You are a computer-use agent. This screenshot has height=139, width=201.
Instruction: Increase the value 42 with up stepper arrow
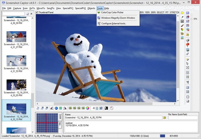point(97,107)
